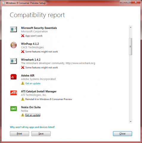The width and height of the screenshot is (142, 143).
Task: Select the ATI Catalyst Install Manager title
Action: click(x=39, y=91)
